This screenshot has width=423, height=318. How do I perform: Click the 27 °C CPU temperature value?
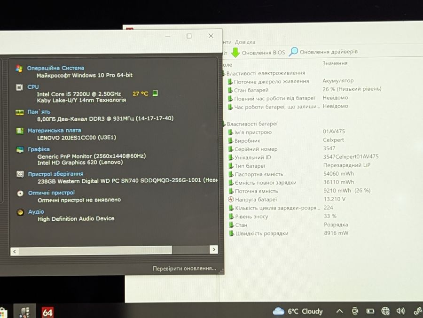(x=140, y=93)
